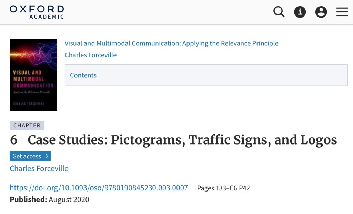Click the Pages 133–C6.P42 text
The width and height of the screenshot is (353, 214).
(223, 188)
